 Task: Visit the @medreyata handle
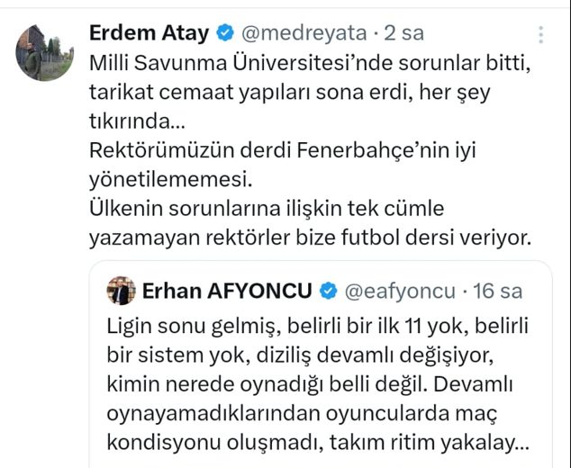tap(303, 34)
